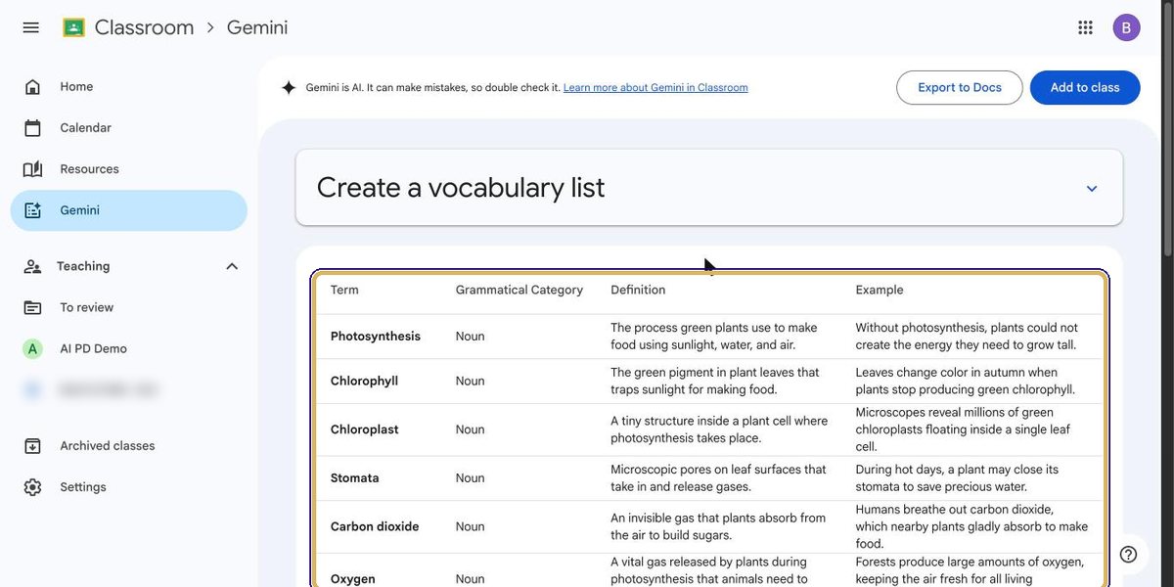Click the Photosynthesis definition text
1174x587 pixels.
click(714, 337)
